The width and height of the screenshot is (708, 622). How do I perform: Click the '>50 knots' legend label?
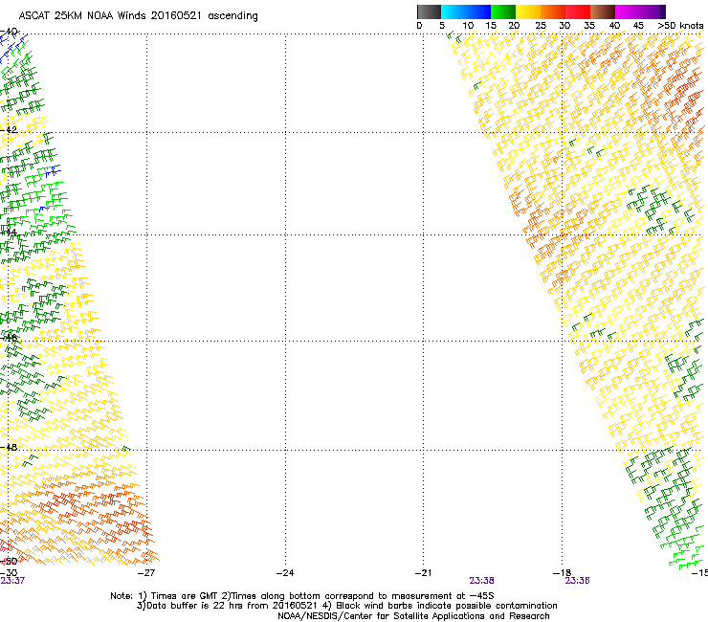click(680, 26)
